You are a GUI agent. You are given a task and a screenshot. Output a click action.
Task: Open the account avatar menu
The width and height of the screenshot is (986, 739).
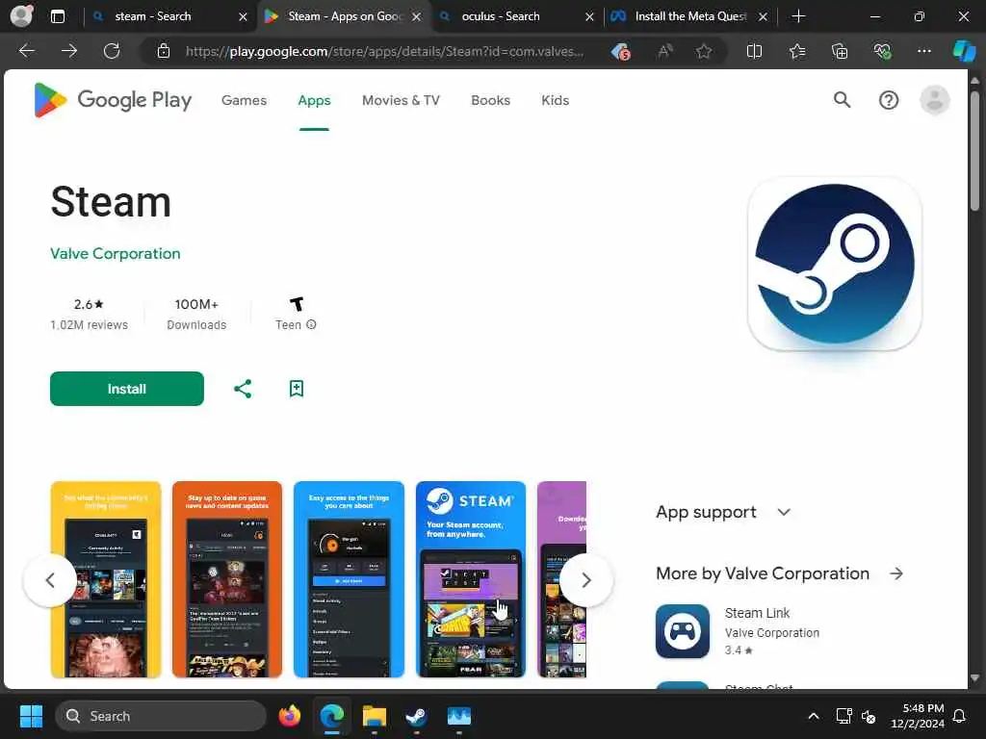click(934, 100)
